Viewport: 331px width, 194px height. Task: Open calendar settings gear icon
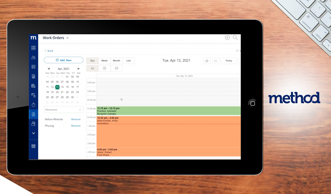click(207, 61)
